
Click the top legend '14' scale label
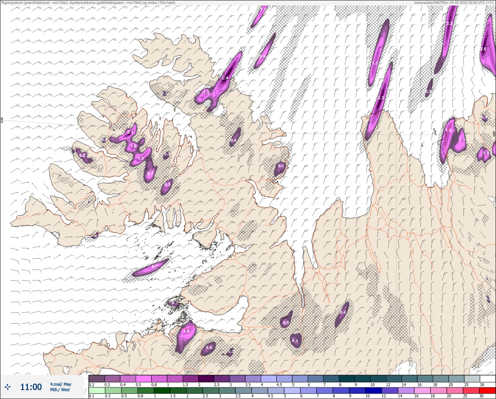403,384
